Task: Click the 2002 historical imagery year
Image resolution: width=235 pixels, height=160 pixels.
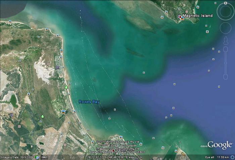Action: (x=44, y=157)
